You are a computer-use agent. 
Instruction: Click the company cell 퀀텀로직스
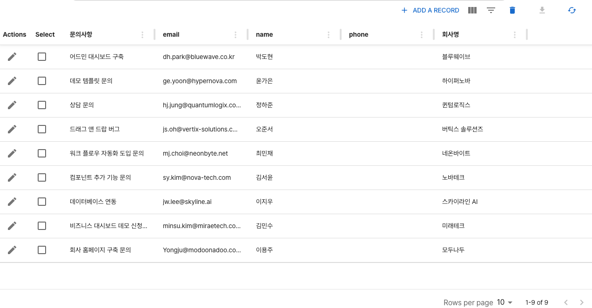(x=456, y=105)
